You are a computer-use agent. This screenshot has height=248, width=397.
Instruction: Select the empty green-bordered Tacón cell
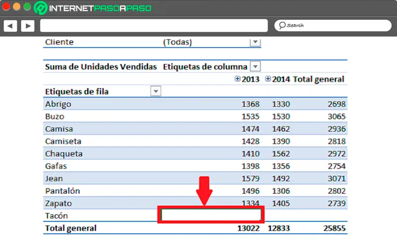point(211,215)
